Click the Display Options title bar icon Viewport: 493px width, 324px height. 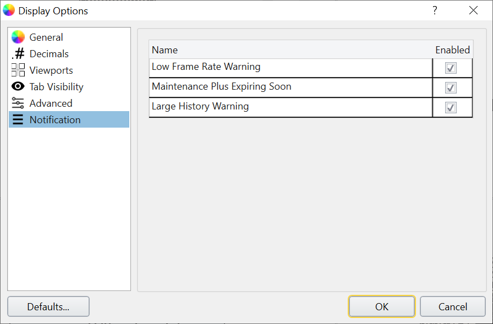pos(9,10)
